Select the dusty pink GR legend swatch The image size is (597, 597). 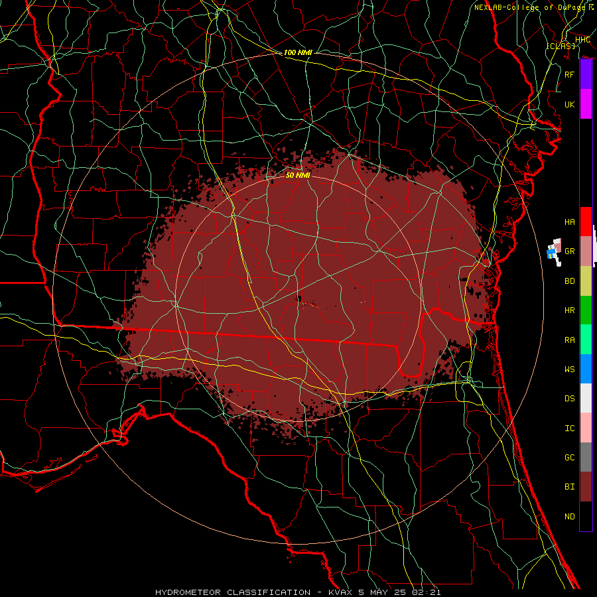[586, 251]
